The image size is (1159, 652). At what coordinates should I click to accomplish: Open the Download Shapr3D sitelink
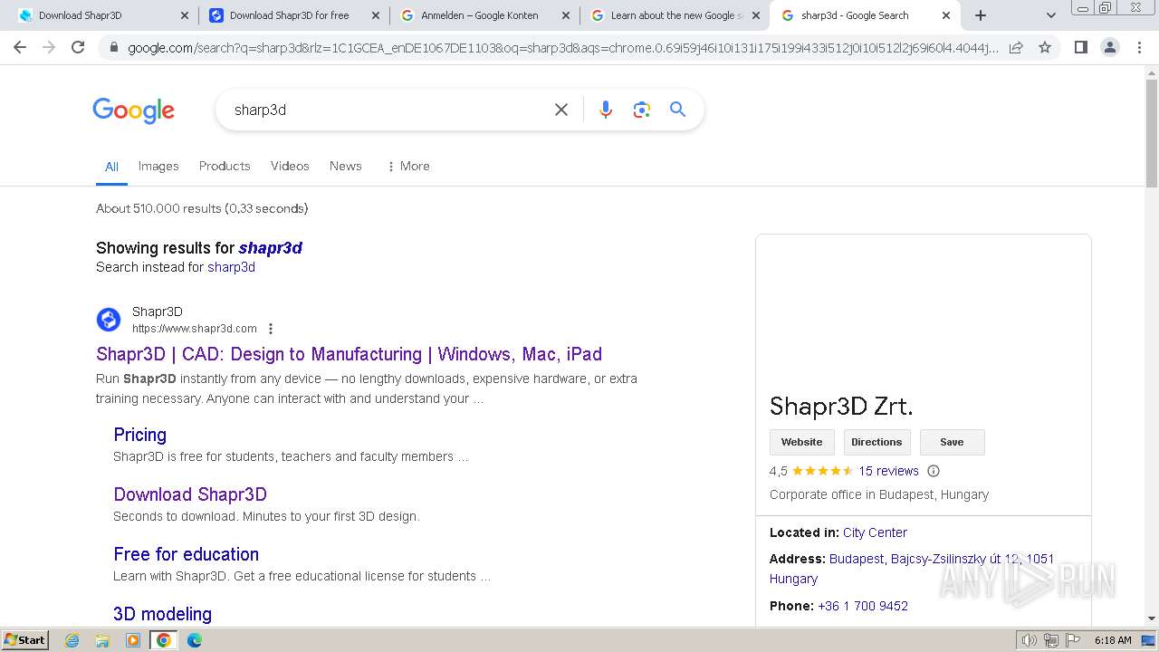click(190, 494)
